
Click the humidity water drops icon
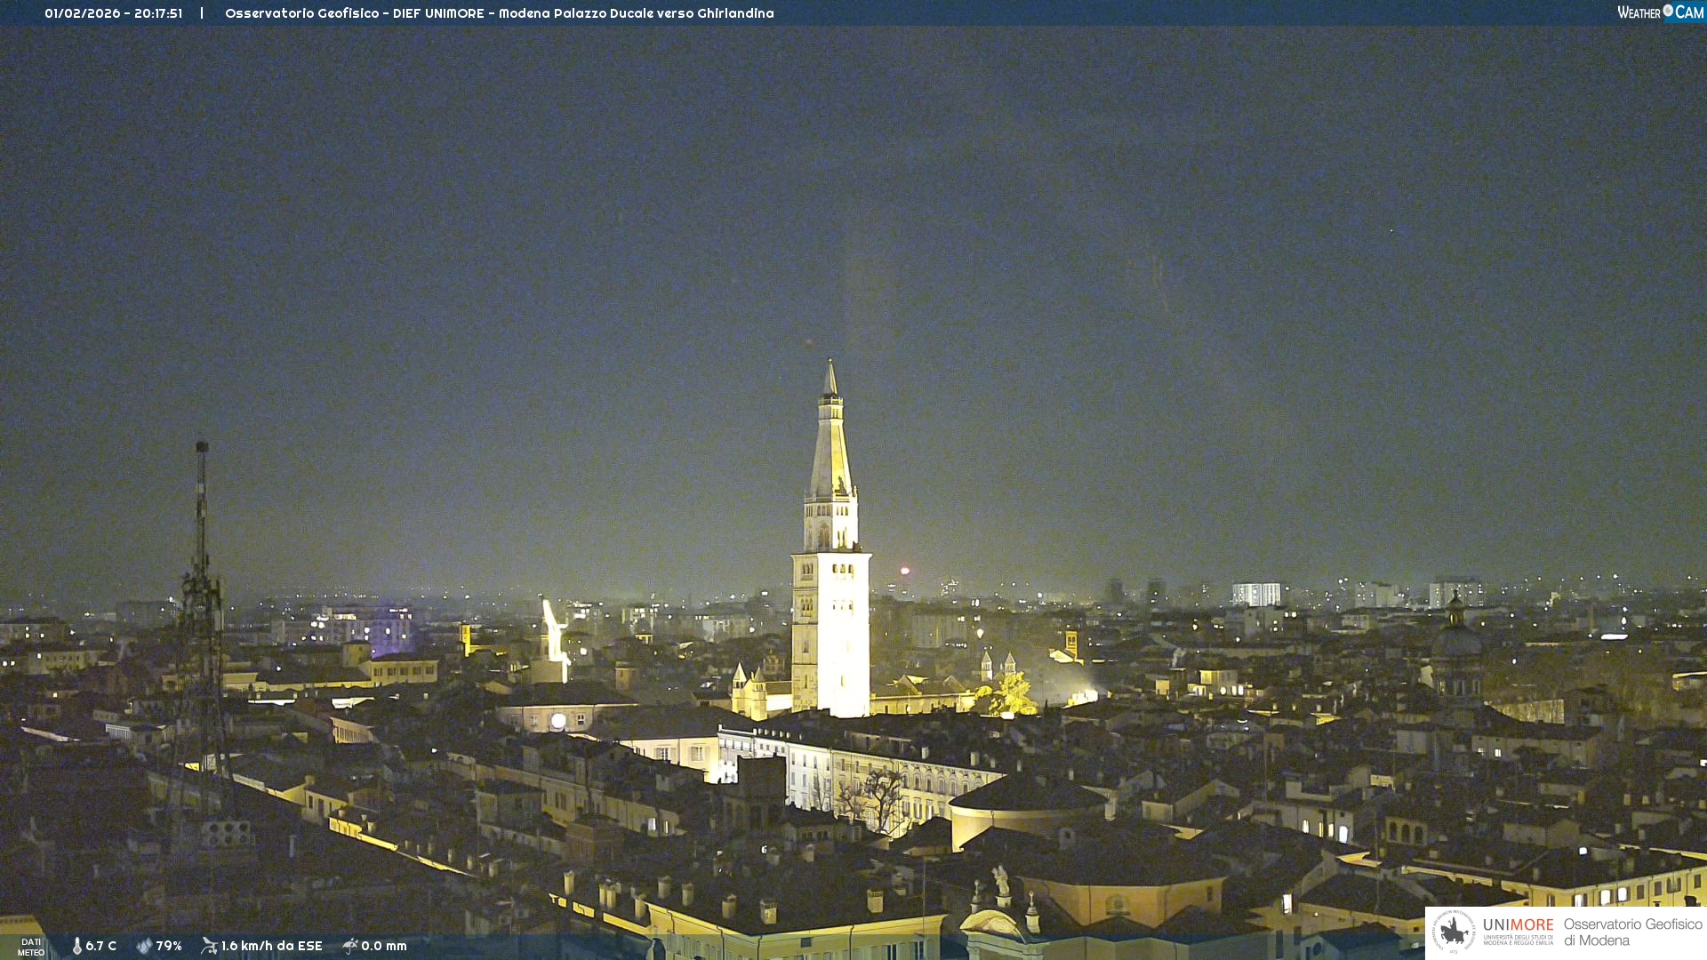[144, 946]
